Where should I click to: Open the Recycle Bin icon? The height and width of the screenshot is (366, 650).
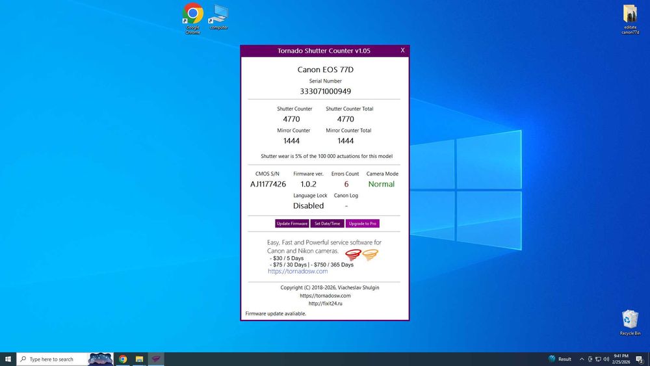click(630, 322)
